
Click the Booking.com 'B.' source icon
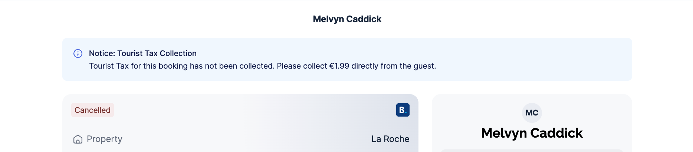tap(403, 110)
